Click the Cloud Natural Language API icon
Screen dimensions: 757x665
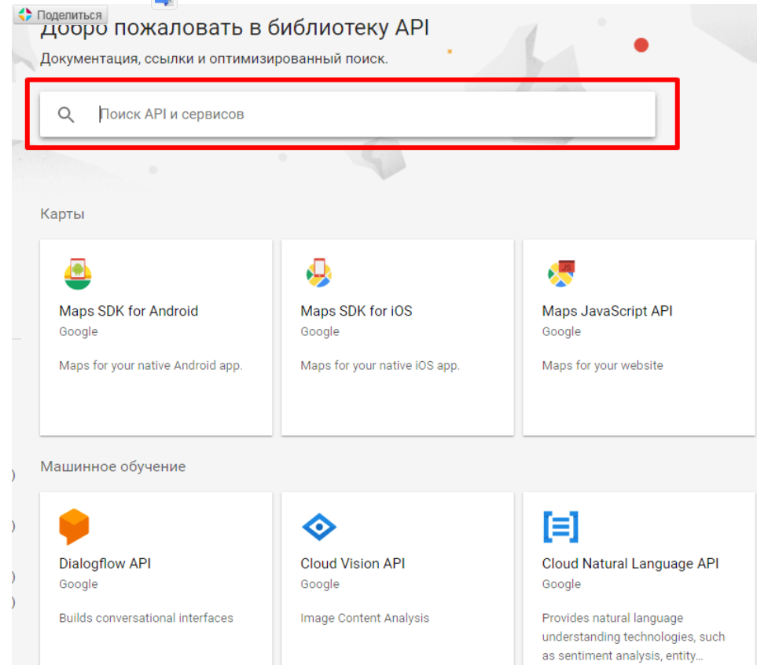[560, 527]
